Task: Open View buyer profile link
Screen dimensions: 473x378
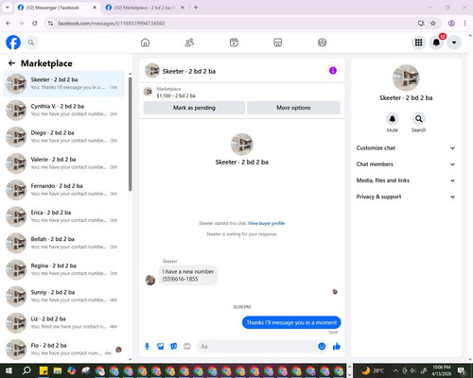Action: pos(266,223)
